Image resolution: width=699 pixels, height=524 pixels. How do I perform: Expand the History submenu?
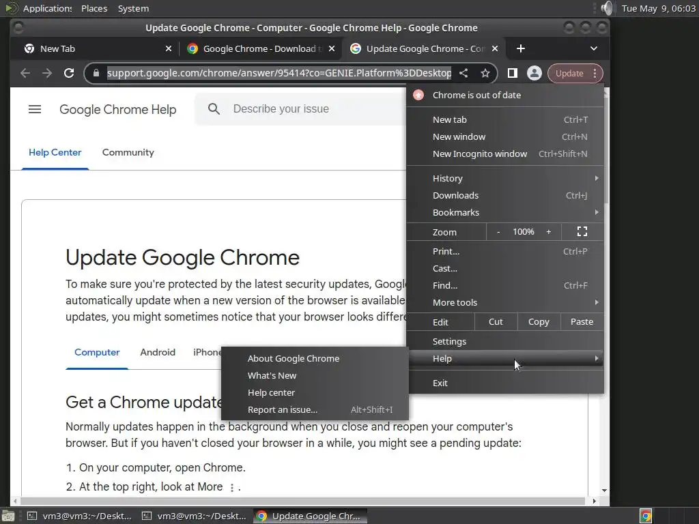506,178
